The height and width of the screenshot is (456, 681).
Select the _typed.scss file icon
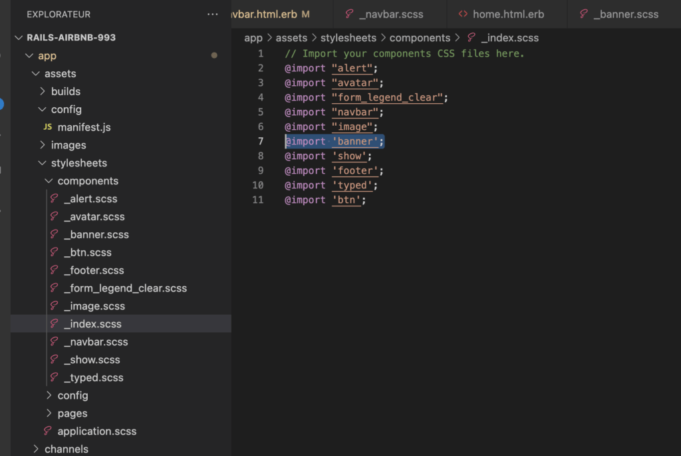tap(54, 377)
